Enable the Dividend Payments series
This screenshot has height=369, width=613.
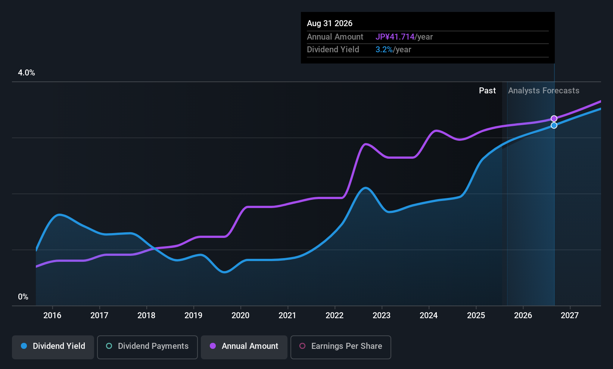tap(147, 347)
